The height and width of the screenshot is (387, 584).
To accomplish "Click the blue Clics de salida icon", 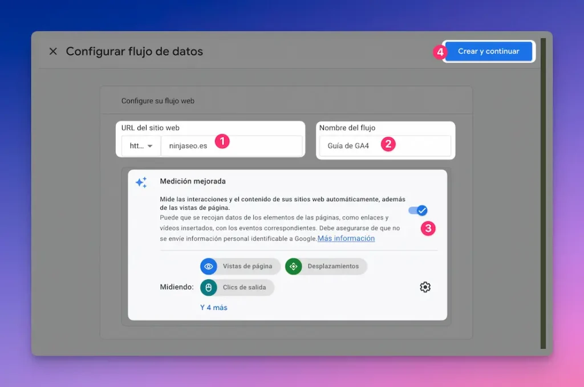I will click(209, 287).
